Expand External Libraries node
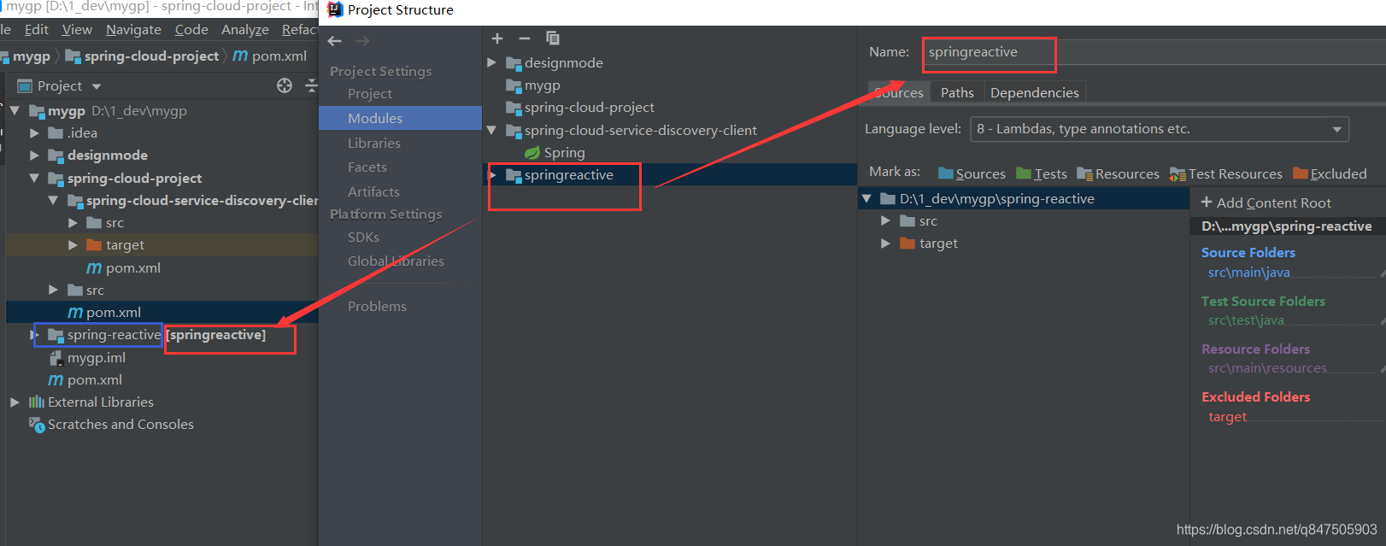The width and height of the screenshot is (1386, 546). [x=15, y=402]
